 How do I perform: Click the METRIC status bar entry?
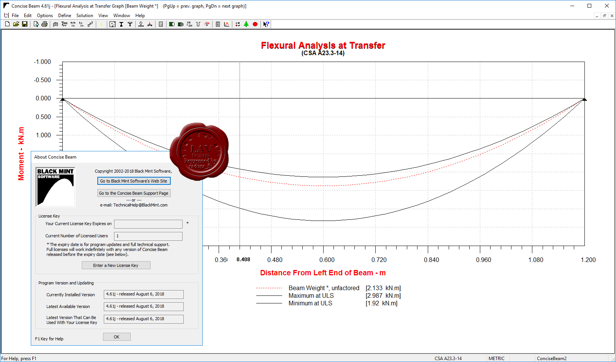point(497,359)
